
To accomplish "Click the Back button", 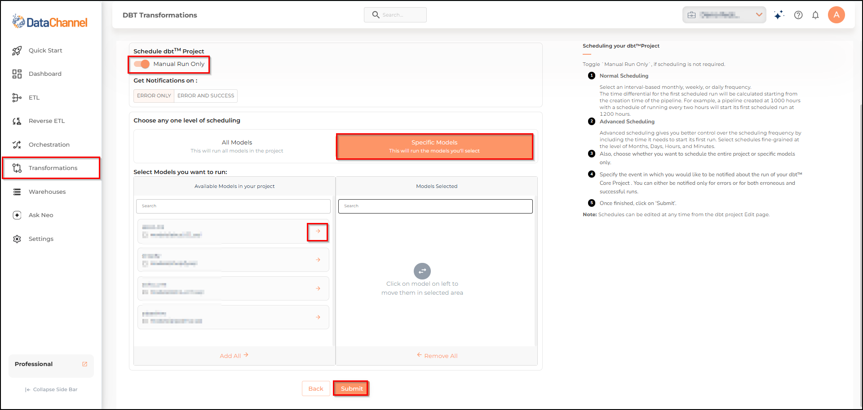I will click(316, 389).
